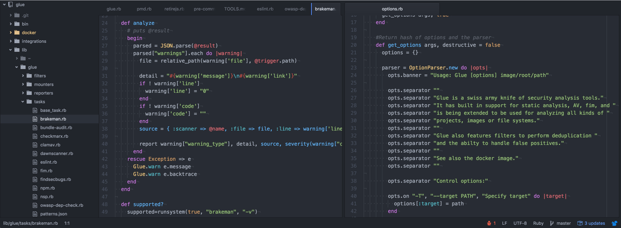621x228 pixels.
Task: Open bundle-audit.rb in the tree
Action: pos(56,127)
